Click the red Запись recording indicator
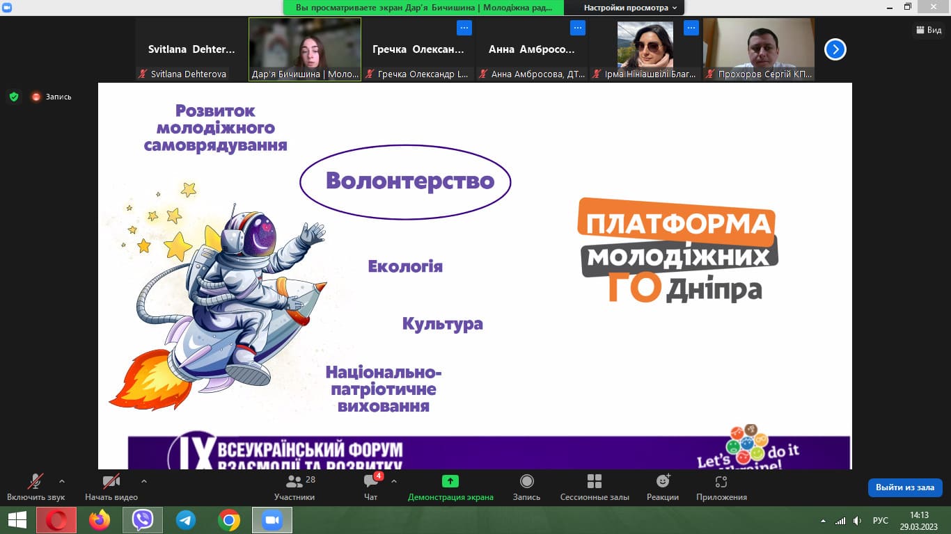Screen dimensions: 951x534 tap(52, 97)
